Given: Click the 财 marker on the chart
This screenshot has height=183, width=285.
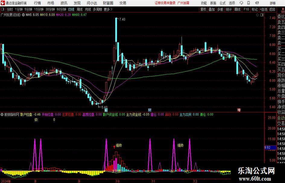Looking at the screenshot, I should [150, 110].
